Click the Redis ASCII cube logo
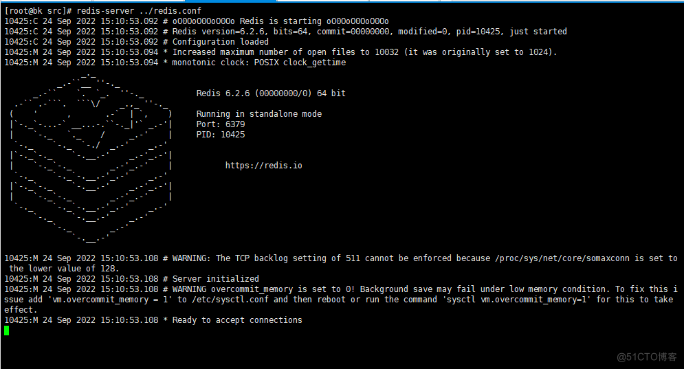Viewport: 684px width, 369px height. click(91, 158)
